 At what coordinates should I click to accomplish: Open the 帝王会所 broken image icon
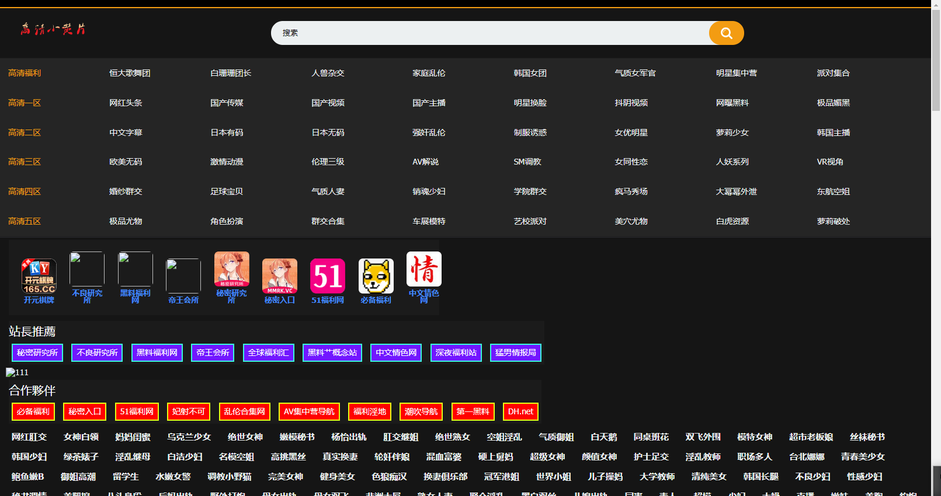pyautogui.click(x=183, y=276)
